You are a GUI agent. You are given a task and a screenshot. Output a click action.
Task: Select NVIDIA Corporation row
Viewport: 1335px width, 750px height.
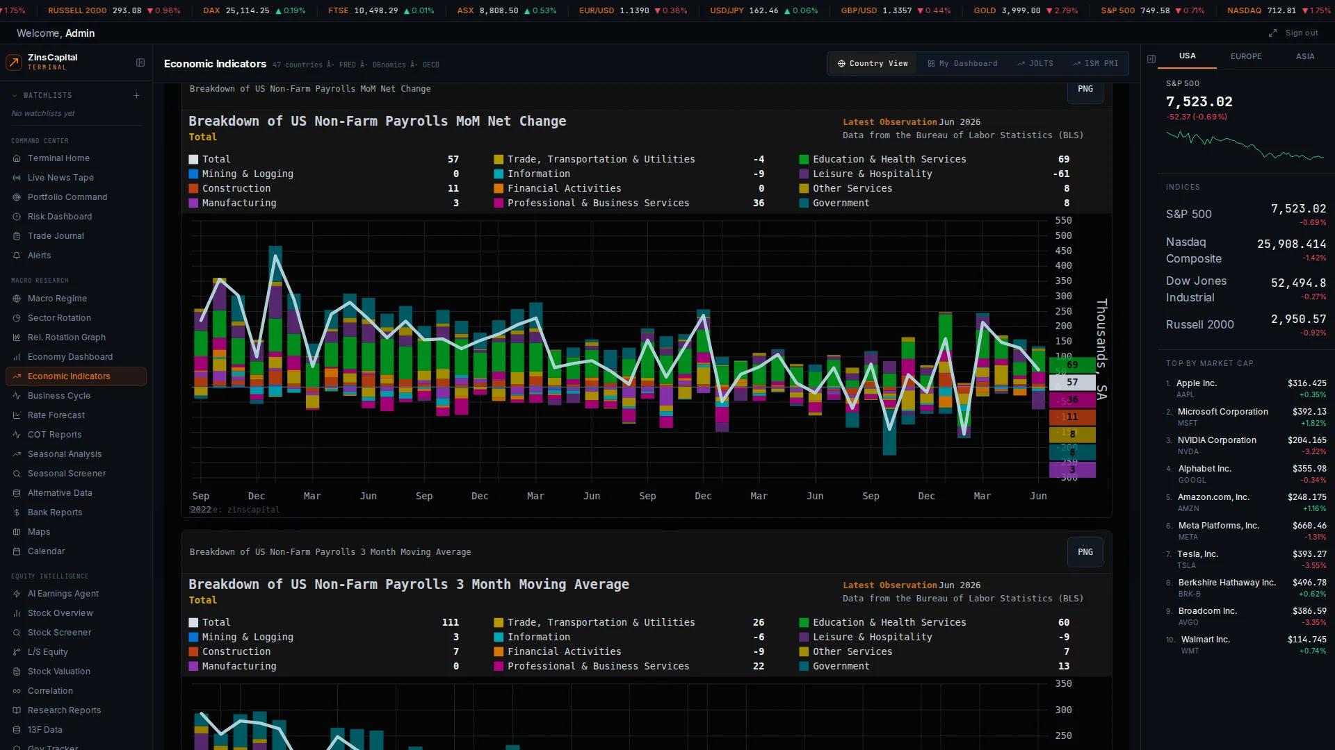point(1246,446)
